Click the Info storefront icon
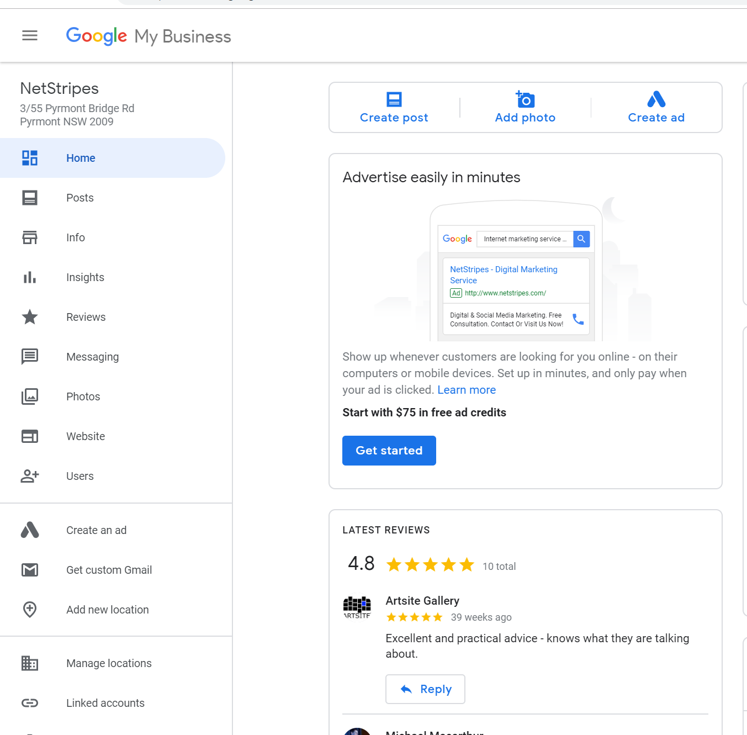The width and height of the screenshot is (747, 735). click(30, 237)
